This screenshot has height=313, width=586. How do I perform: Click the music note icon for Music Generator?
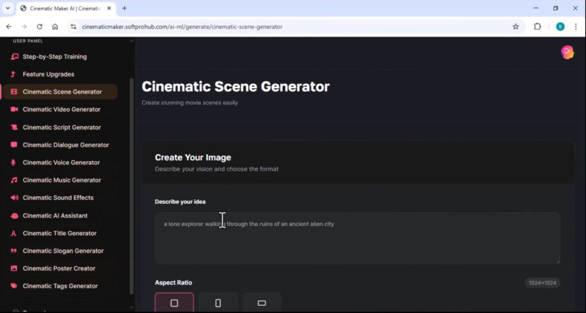(x=14, y=180)
